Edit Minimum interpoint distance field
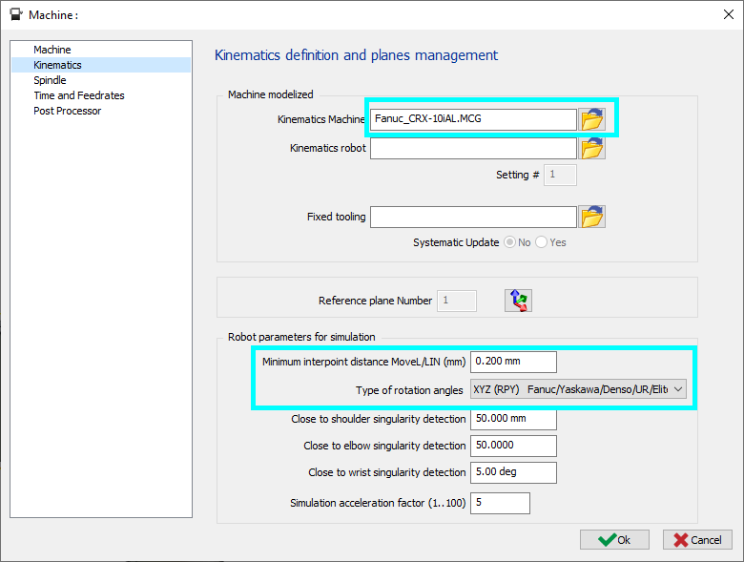This screenshot has height=562, width=744. (x=513, y=362)
